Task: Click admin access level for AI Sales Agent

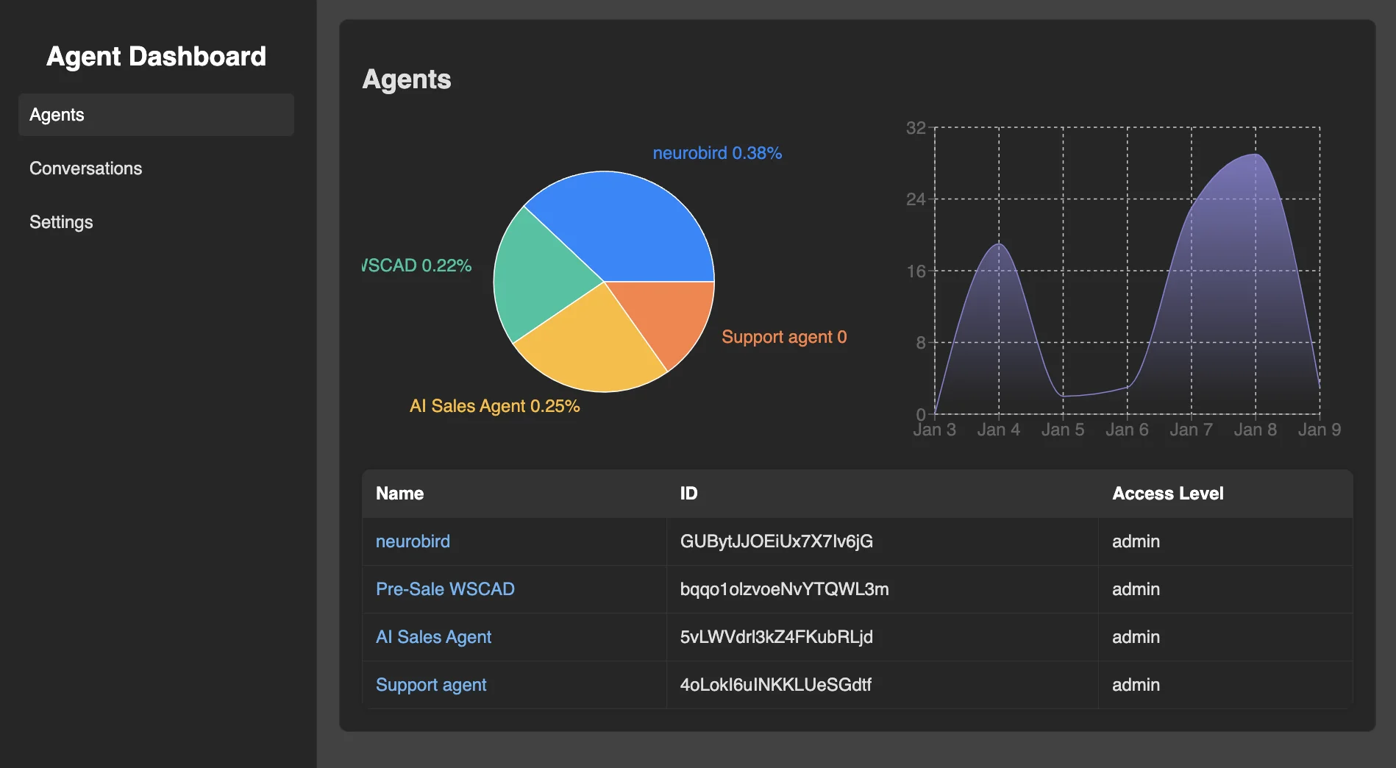Action: pyautogui.click(x=1136, y=637)
